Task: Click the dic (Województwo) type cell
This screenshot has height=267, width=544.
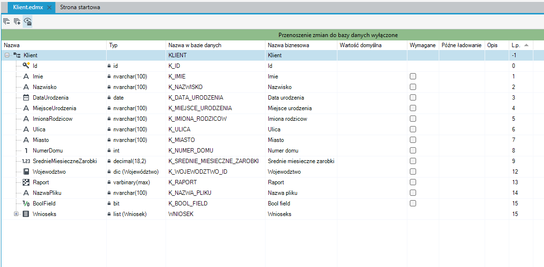Action: (136, 172)
